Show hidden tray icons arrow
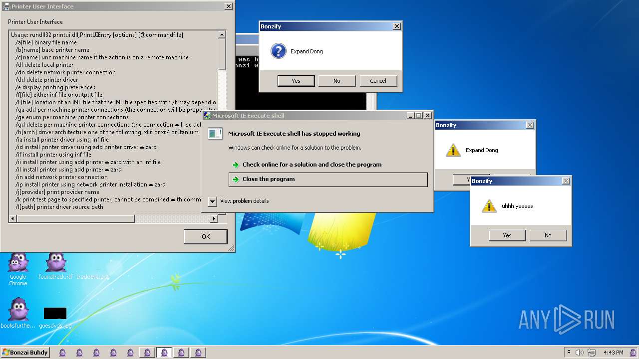 [x=569, y=353]
